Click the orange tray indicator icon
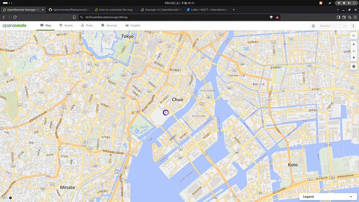 pos(321,3)
